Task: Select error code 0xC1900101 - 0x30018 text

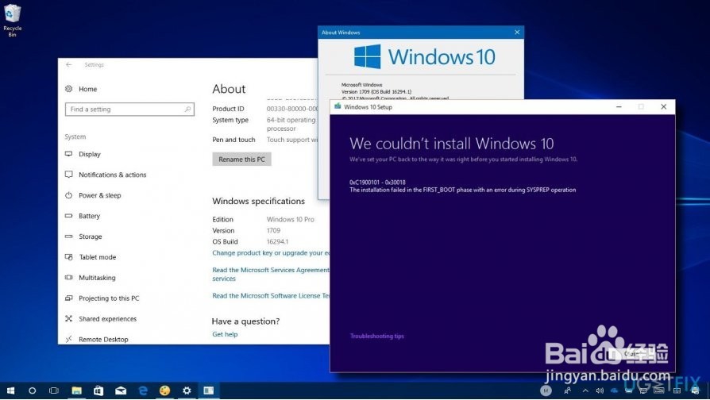Action: click(x=377, y=183)
